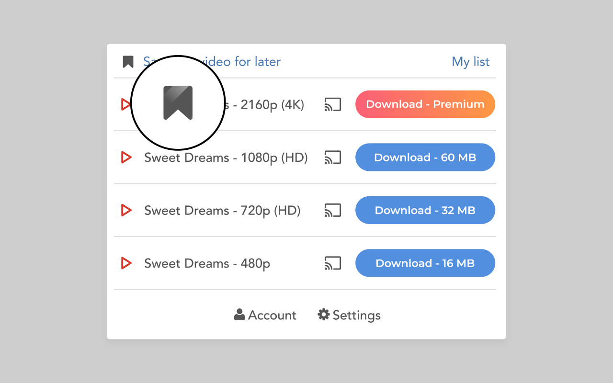The width and height of the screenshot is (613, 383).
Task: Toggle the video bookmark for later viewing
Action: 178,103
